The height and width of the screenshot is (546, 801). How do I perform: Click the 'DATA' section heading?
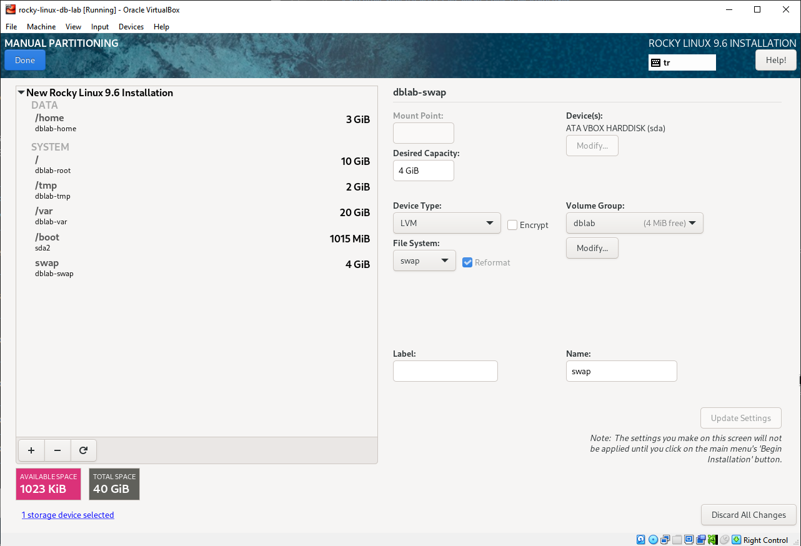click(44, 106)
